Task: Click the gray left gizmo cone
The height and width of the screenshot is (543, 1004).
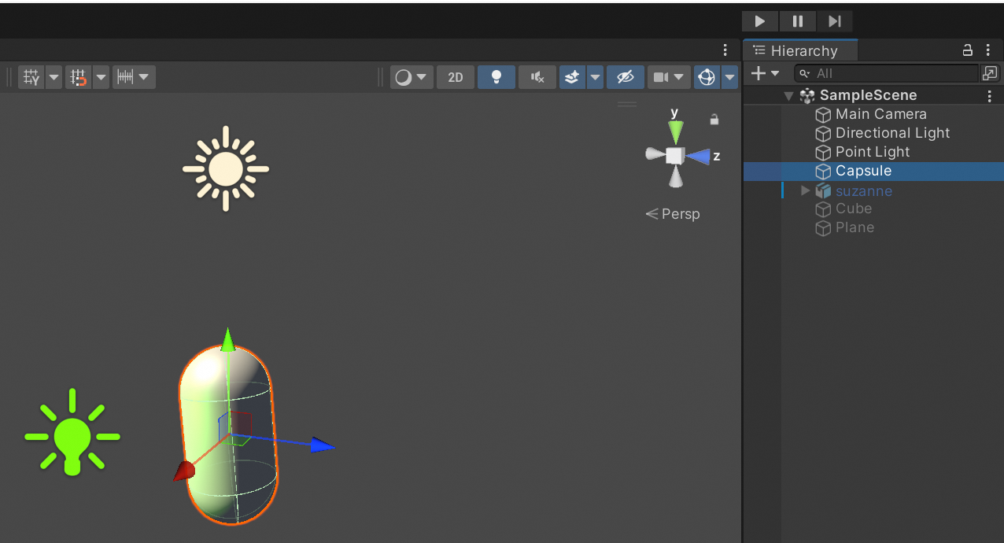Action: click(655, 154)
